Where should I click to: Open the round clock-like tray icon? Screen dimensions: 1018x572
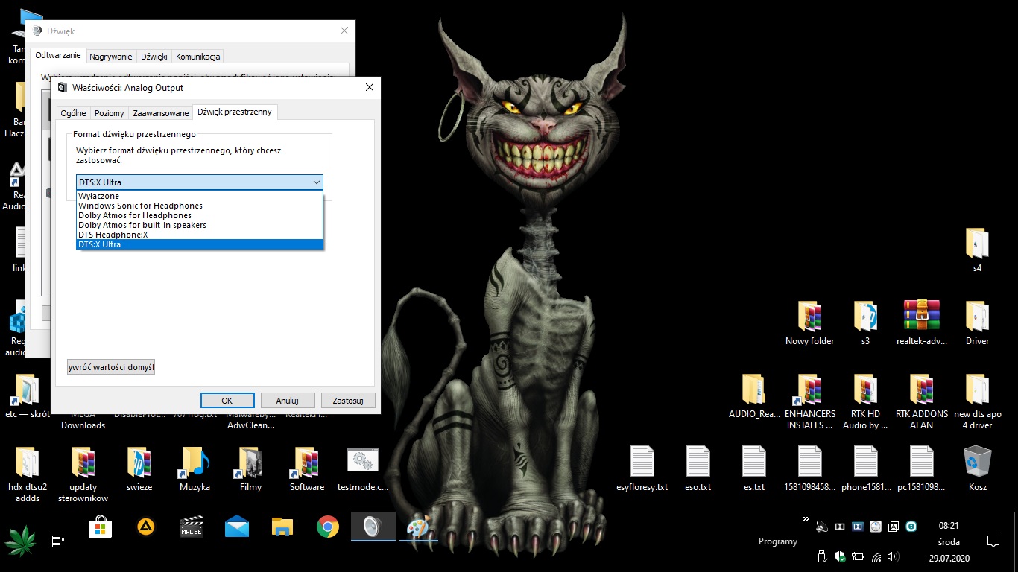point(876,527)
